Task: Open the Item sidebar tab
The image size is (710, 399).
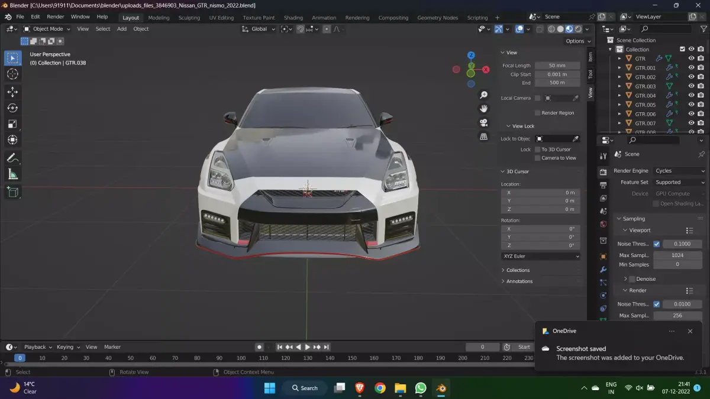Action: click(590, 56)
